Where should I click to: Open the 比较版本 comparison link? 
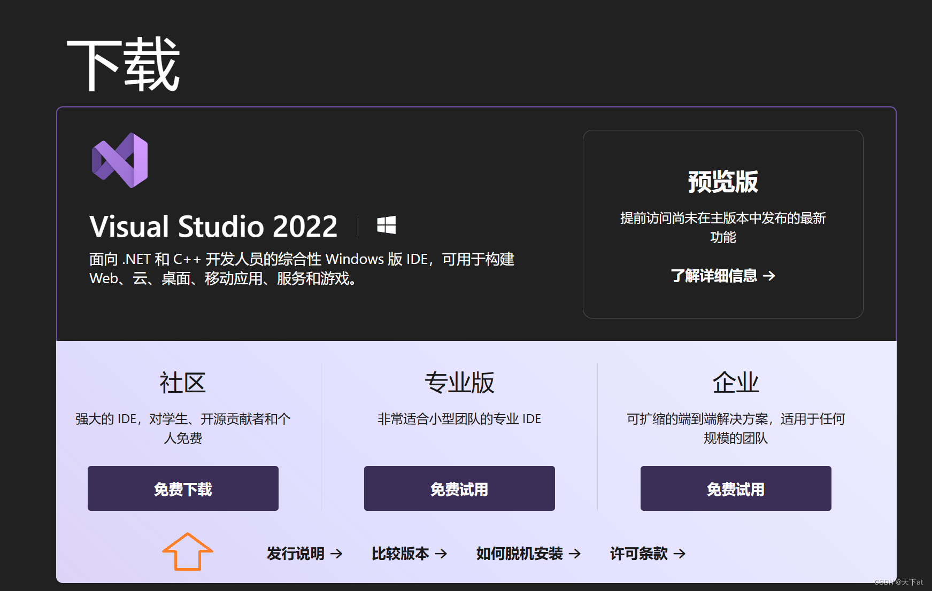(x=402, y=554)
